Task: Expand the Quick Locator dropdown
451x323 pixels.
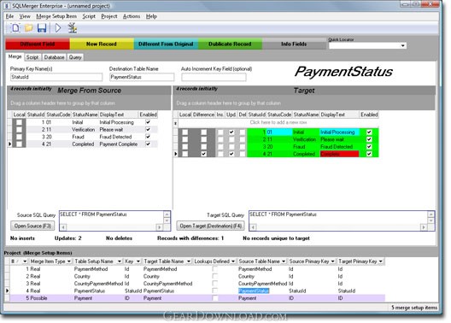Action: (x=402, y=45)
